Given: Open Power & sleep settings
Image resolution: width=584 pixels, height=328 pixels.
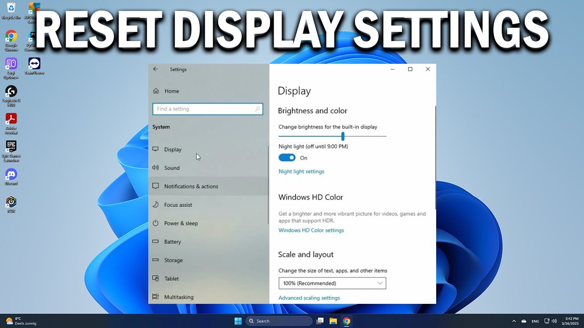Looking at the screenshot, I should (x=208, y=223).
